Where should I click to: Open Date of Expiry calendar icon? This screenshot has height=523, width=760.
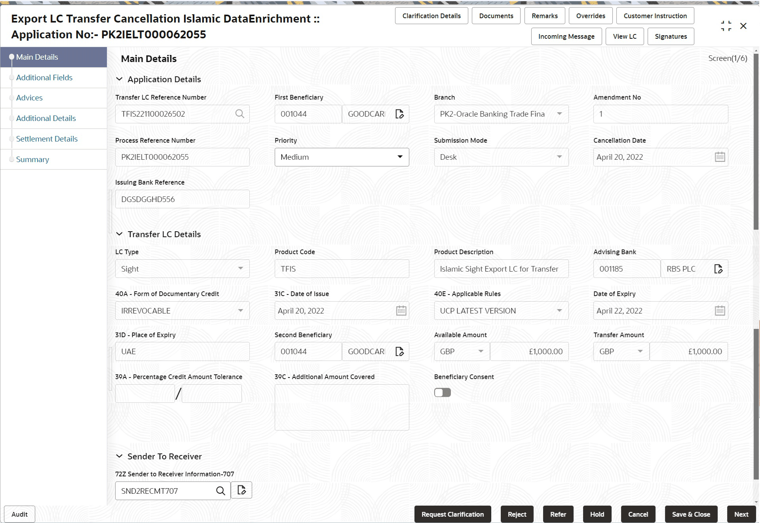pyautogui.click(x=720, y=311)
